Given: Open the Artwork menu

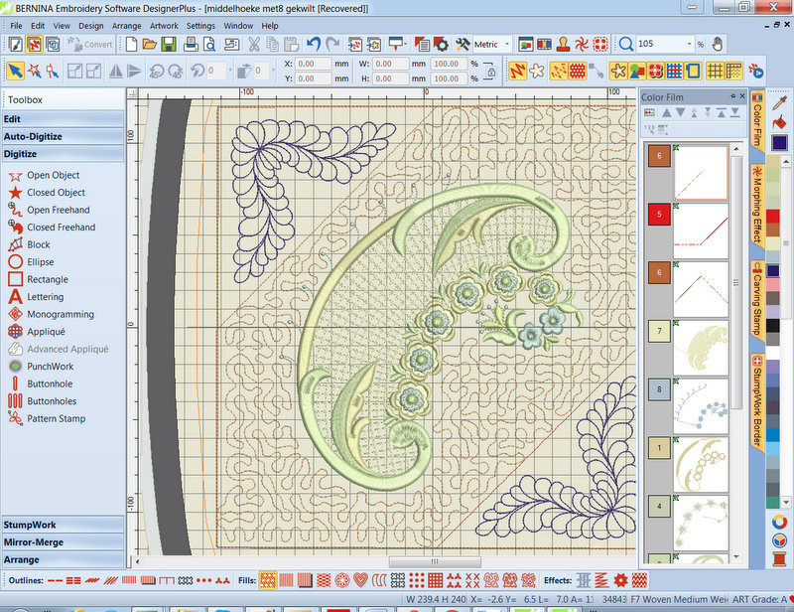Looking at the screenshot, I should (x=165, y=26).
